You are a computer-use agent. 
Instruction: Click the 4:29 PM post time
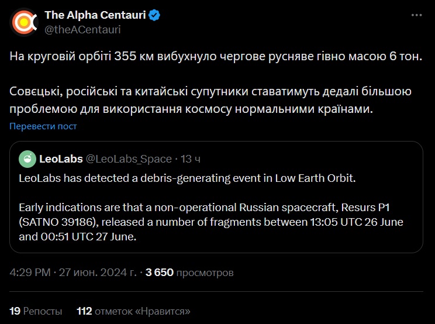click(x=29, y=273)
